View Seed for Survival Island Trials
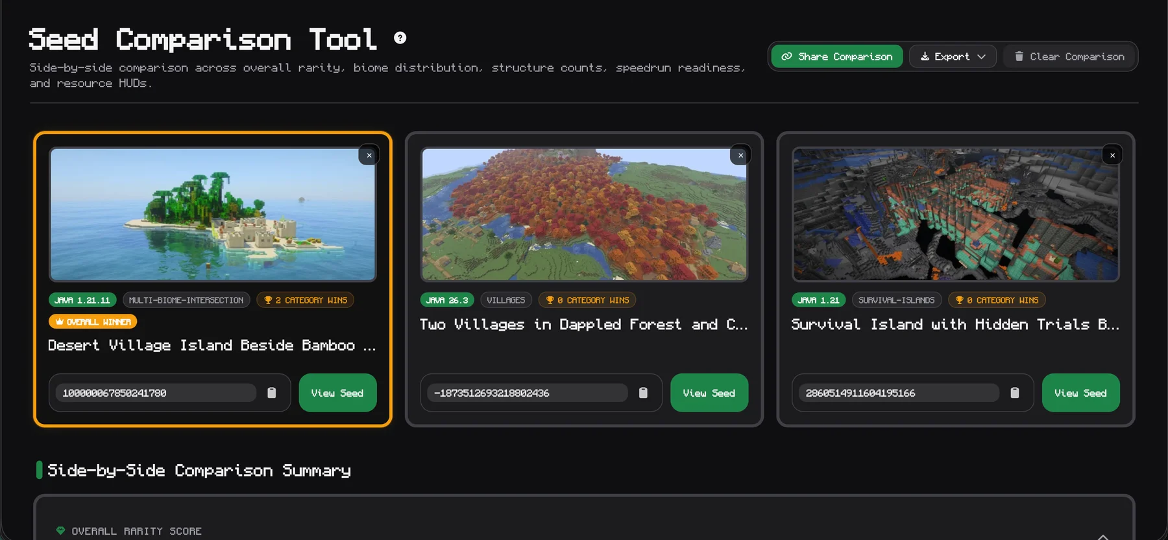The image size is (1168, 540). pos(1081,393)
